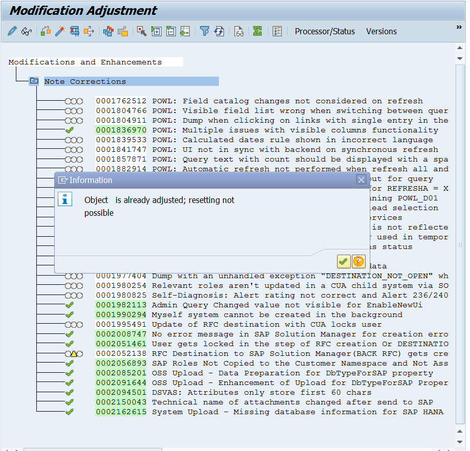Click 'POWL: Calculated dates rule shown' description
470x451 pixels.
[293, 140]
